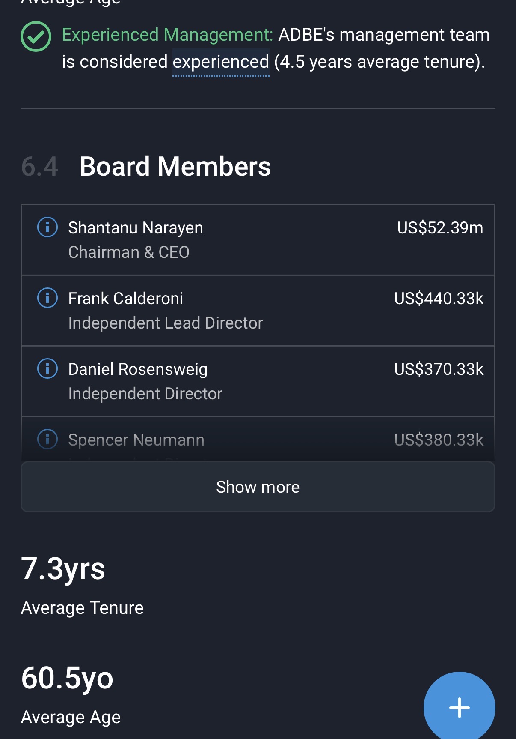This screenshot has height=739, width=516.
Task: Click US$52.39m compensation figure
Action: click(440, 228)
